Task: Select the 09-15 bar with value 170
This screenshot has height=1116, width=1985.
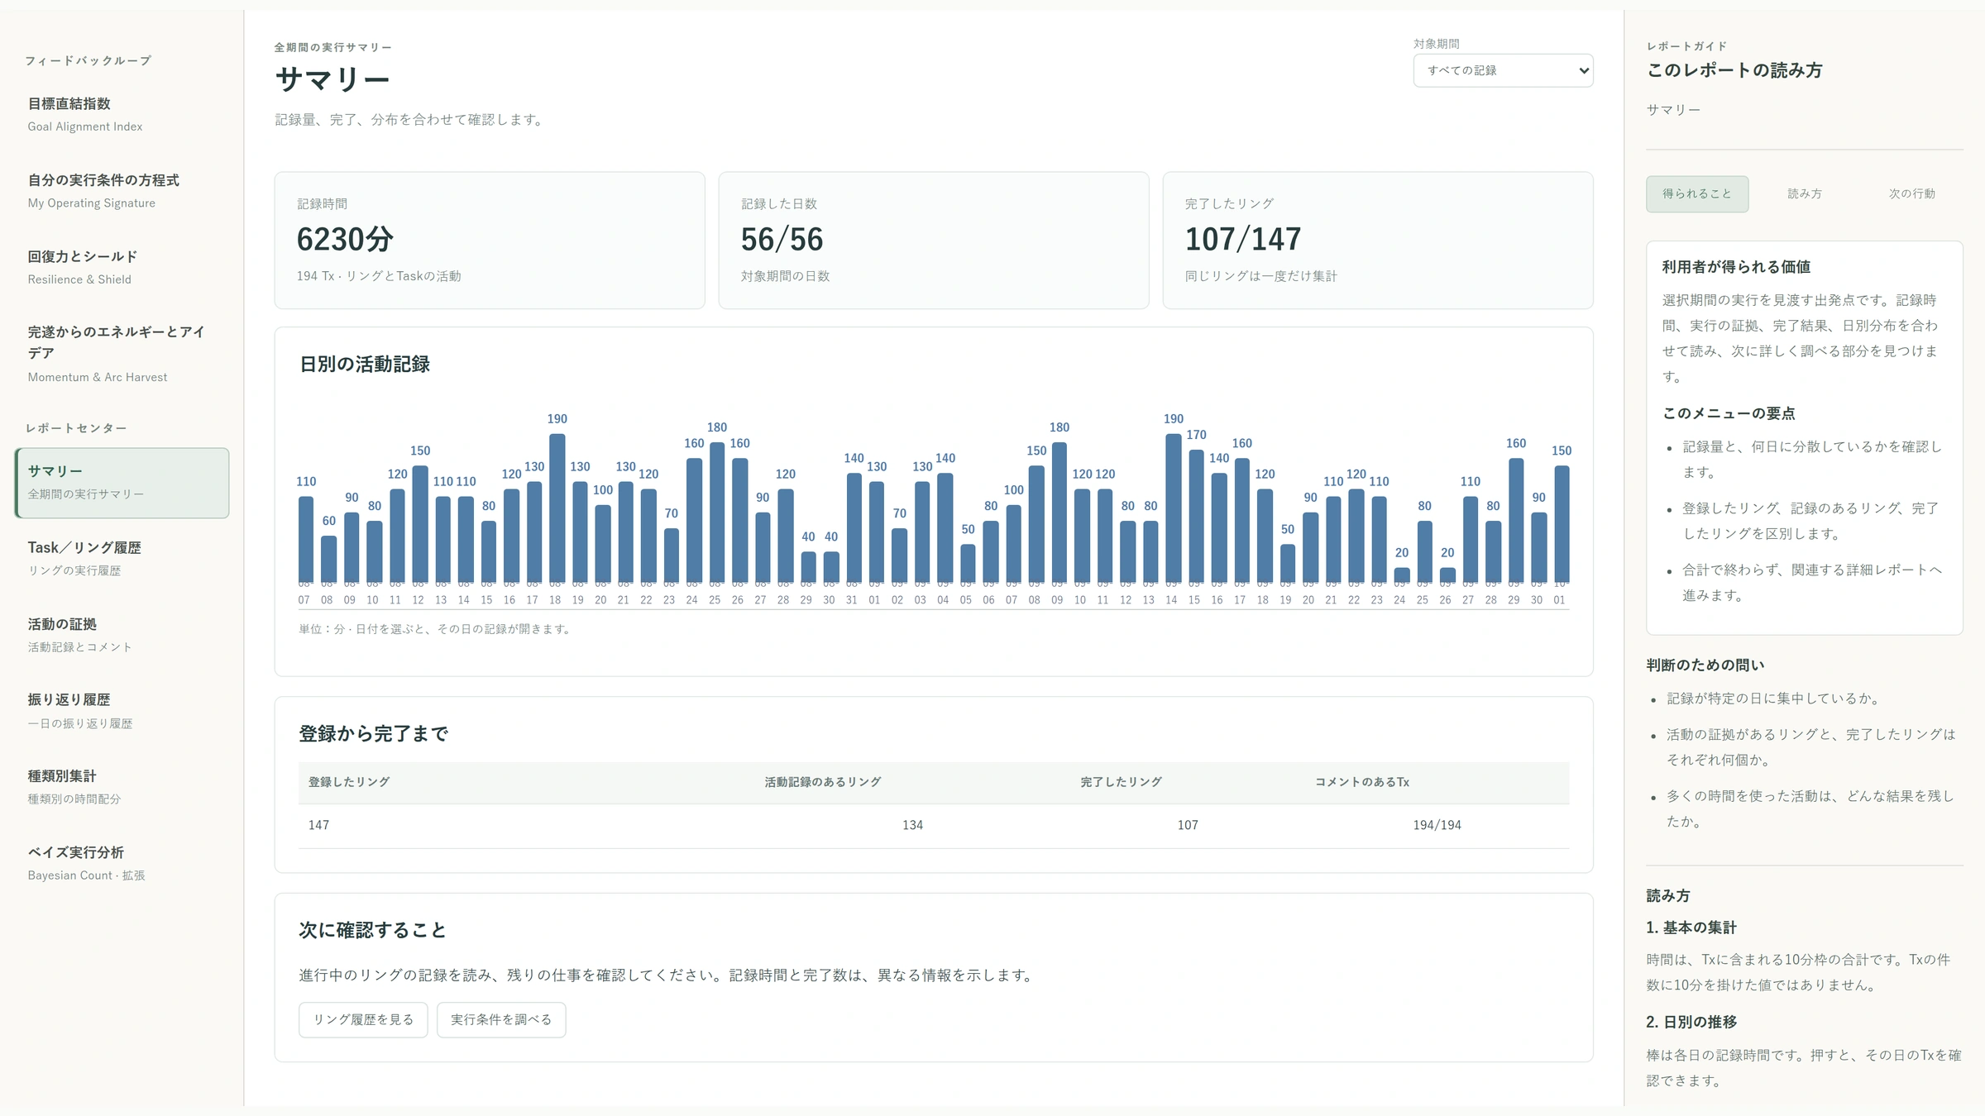Action: point(1196,517)
